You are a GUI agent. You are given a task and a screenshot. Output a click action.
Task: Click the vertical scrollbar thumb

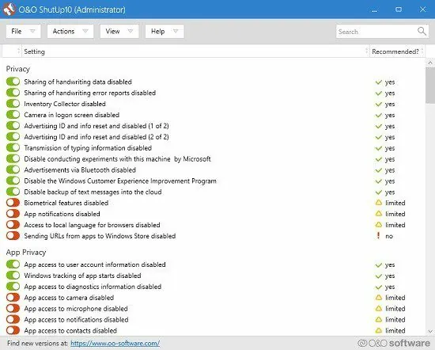click(430, 86)
